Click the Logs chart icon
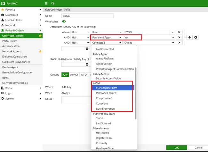Image resolution: width=208 pixels, height=152 pixels. click(3, 93)
